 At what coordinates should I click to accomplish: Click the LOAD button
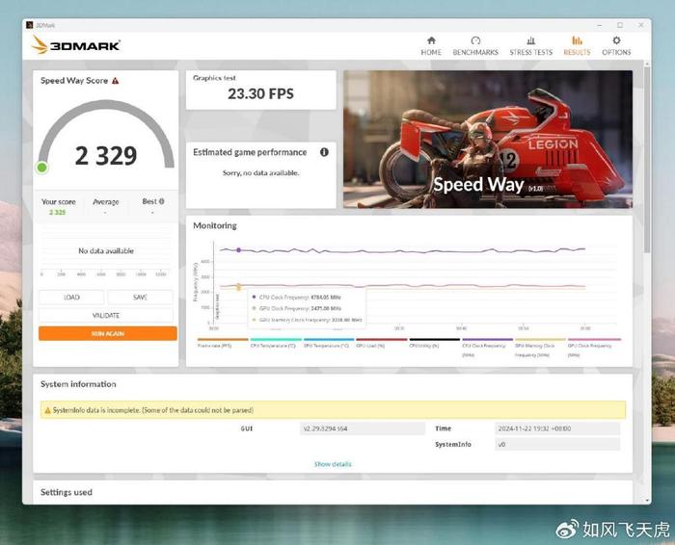click(x=71, y=297)
